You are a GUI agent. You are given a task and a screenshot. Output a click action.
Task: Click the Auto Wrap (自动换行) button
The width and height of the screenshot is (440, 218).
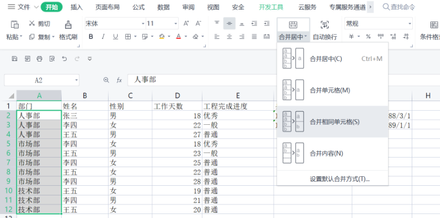pos(325,30)
